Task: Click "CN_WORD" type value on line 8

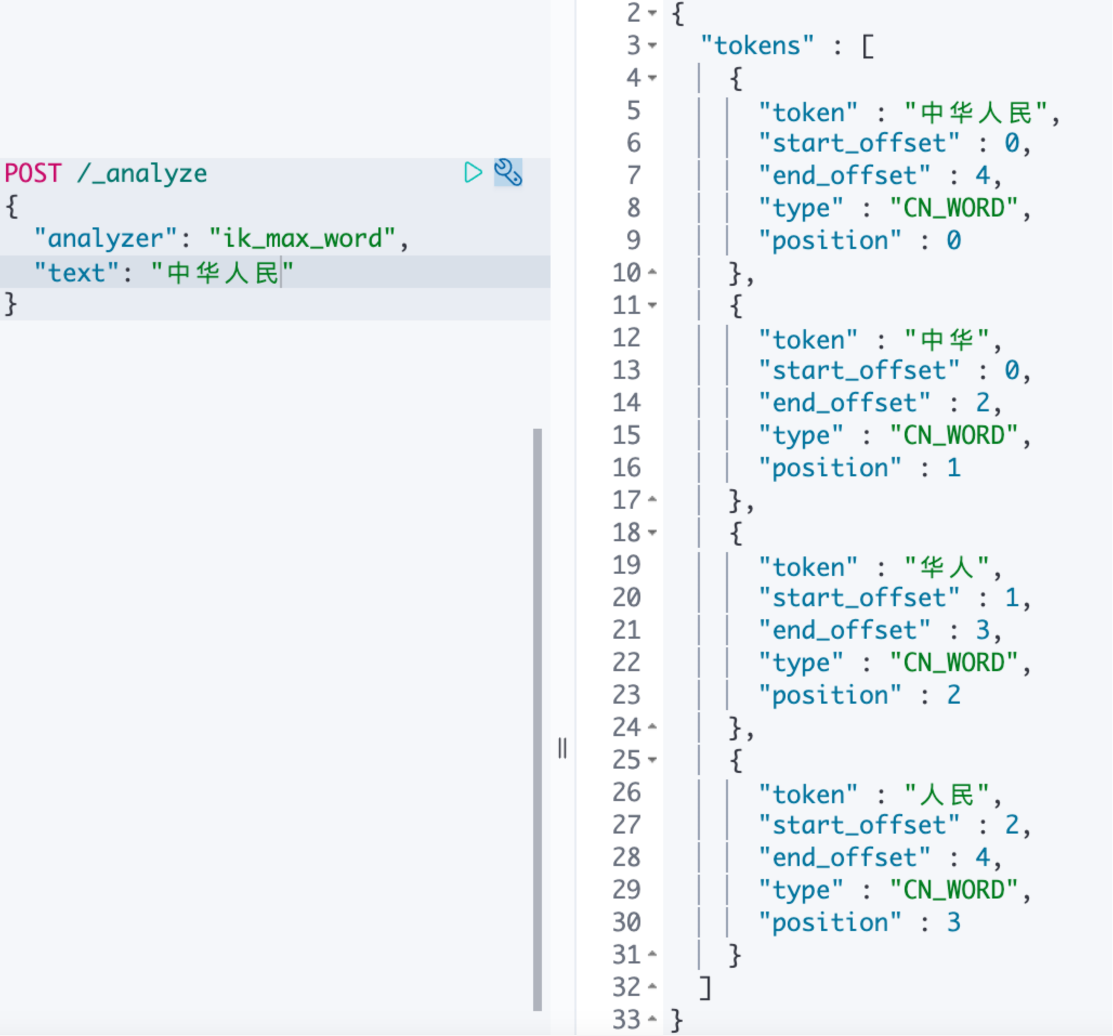Action: (x=954, y=208)
